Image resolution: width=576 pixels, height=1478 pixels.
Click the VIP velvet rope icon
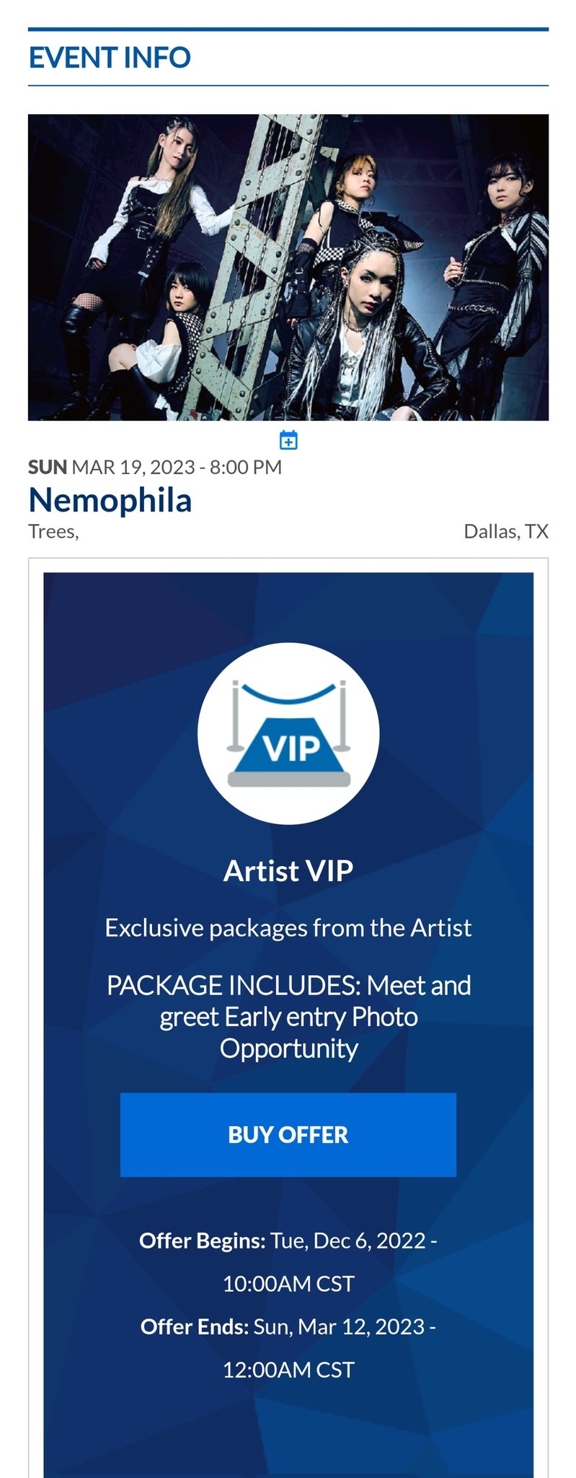[x=288, y=733]
